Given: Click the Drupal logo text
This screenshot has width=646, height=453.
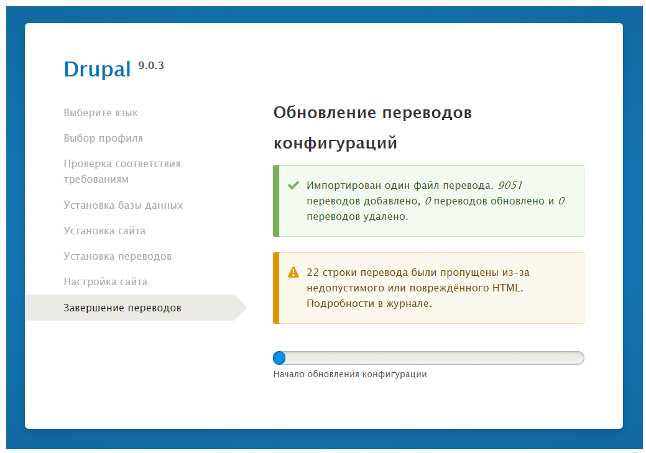Looking at the screenshot, I should (x=97, y=69).
